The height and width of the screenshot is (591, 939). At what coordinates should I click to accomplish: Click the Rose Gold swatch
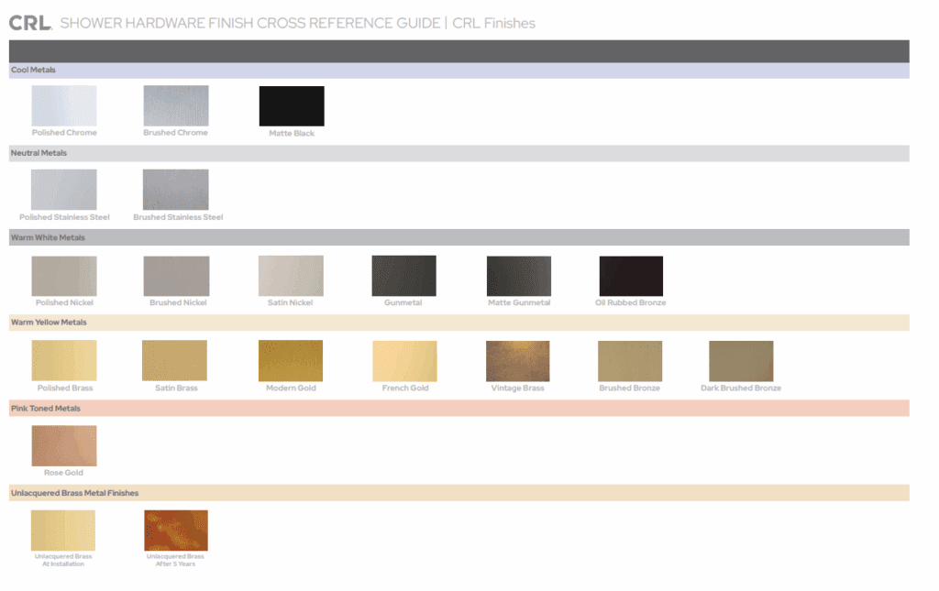[x=63, y=445]
